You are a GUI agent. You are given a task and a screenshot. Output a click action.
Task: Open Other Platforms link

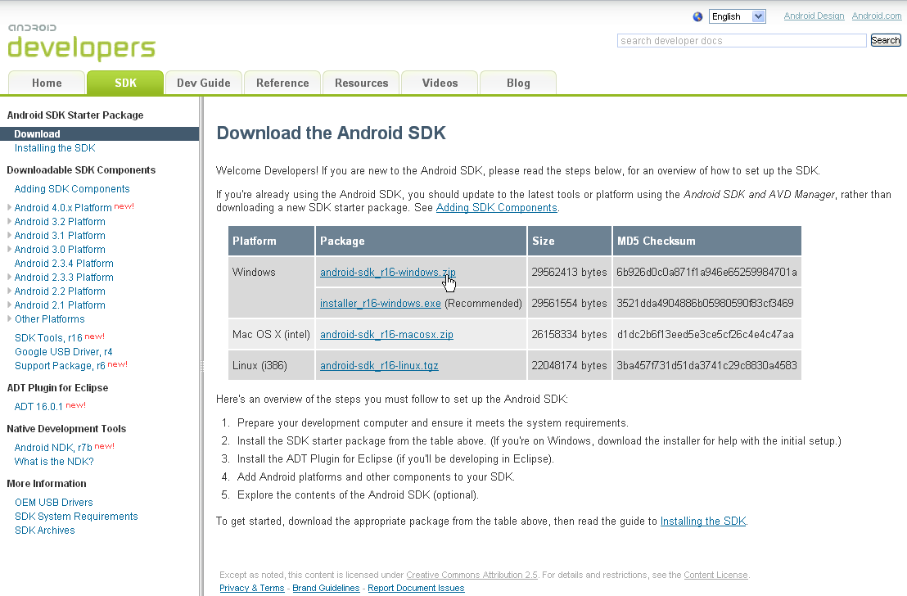coord(50,318)
